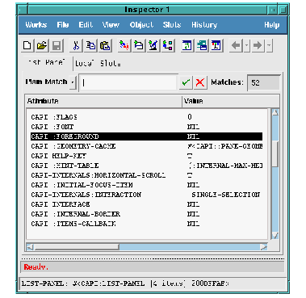
Task: Switch to the List Panel tab
Action: (x=47, y=62)
